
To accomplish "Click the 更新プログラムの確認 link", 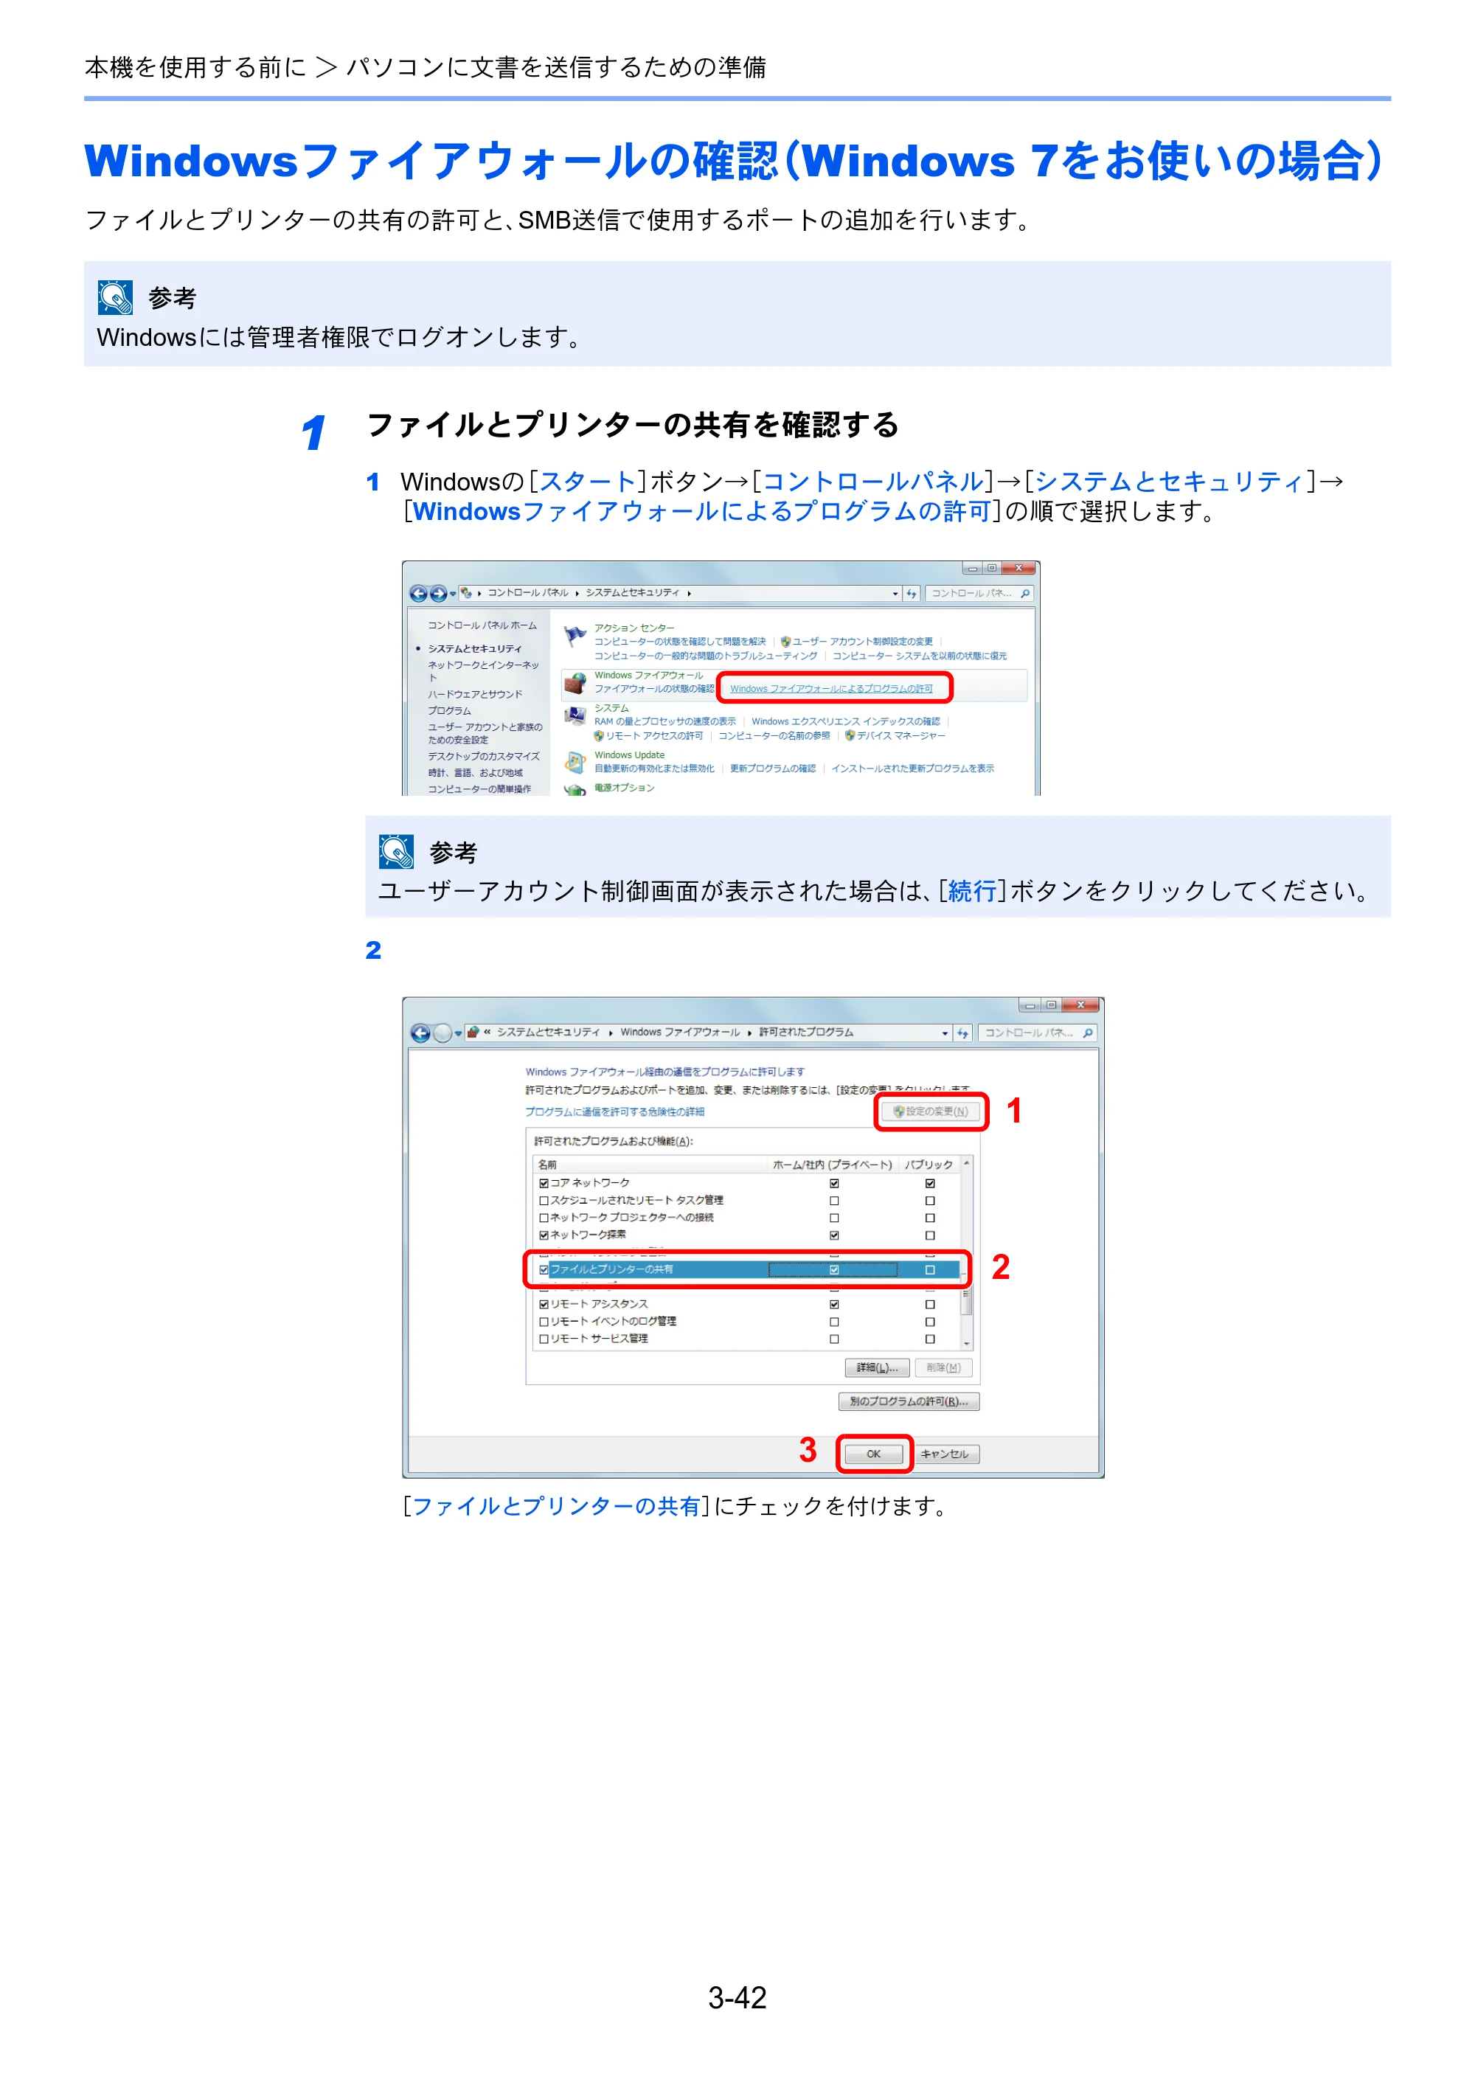I will [x=772, y=769].
